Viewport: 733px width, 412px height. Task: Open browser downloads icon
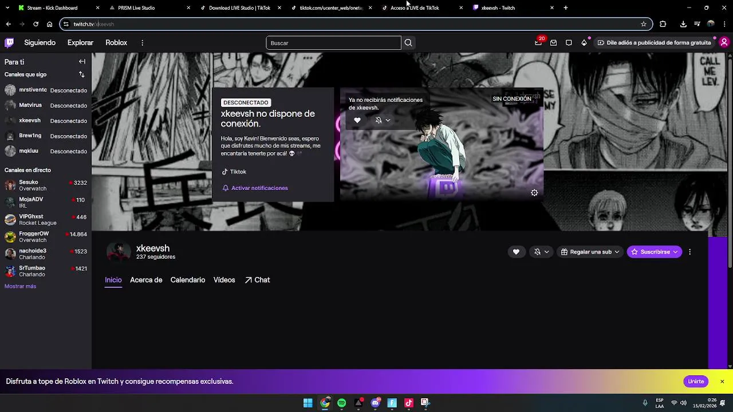coord(683,24)
